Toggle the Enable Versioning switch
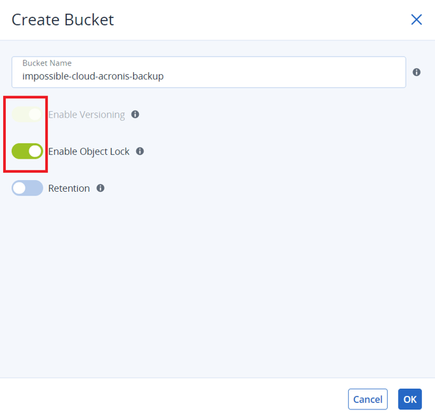The height and width of the screenshot is (416, 435). point(27,114)
